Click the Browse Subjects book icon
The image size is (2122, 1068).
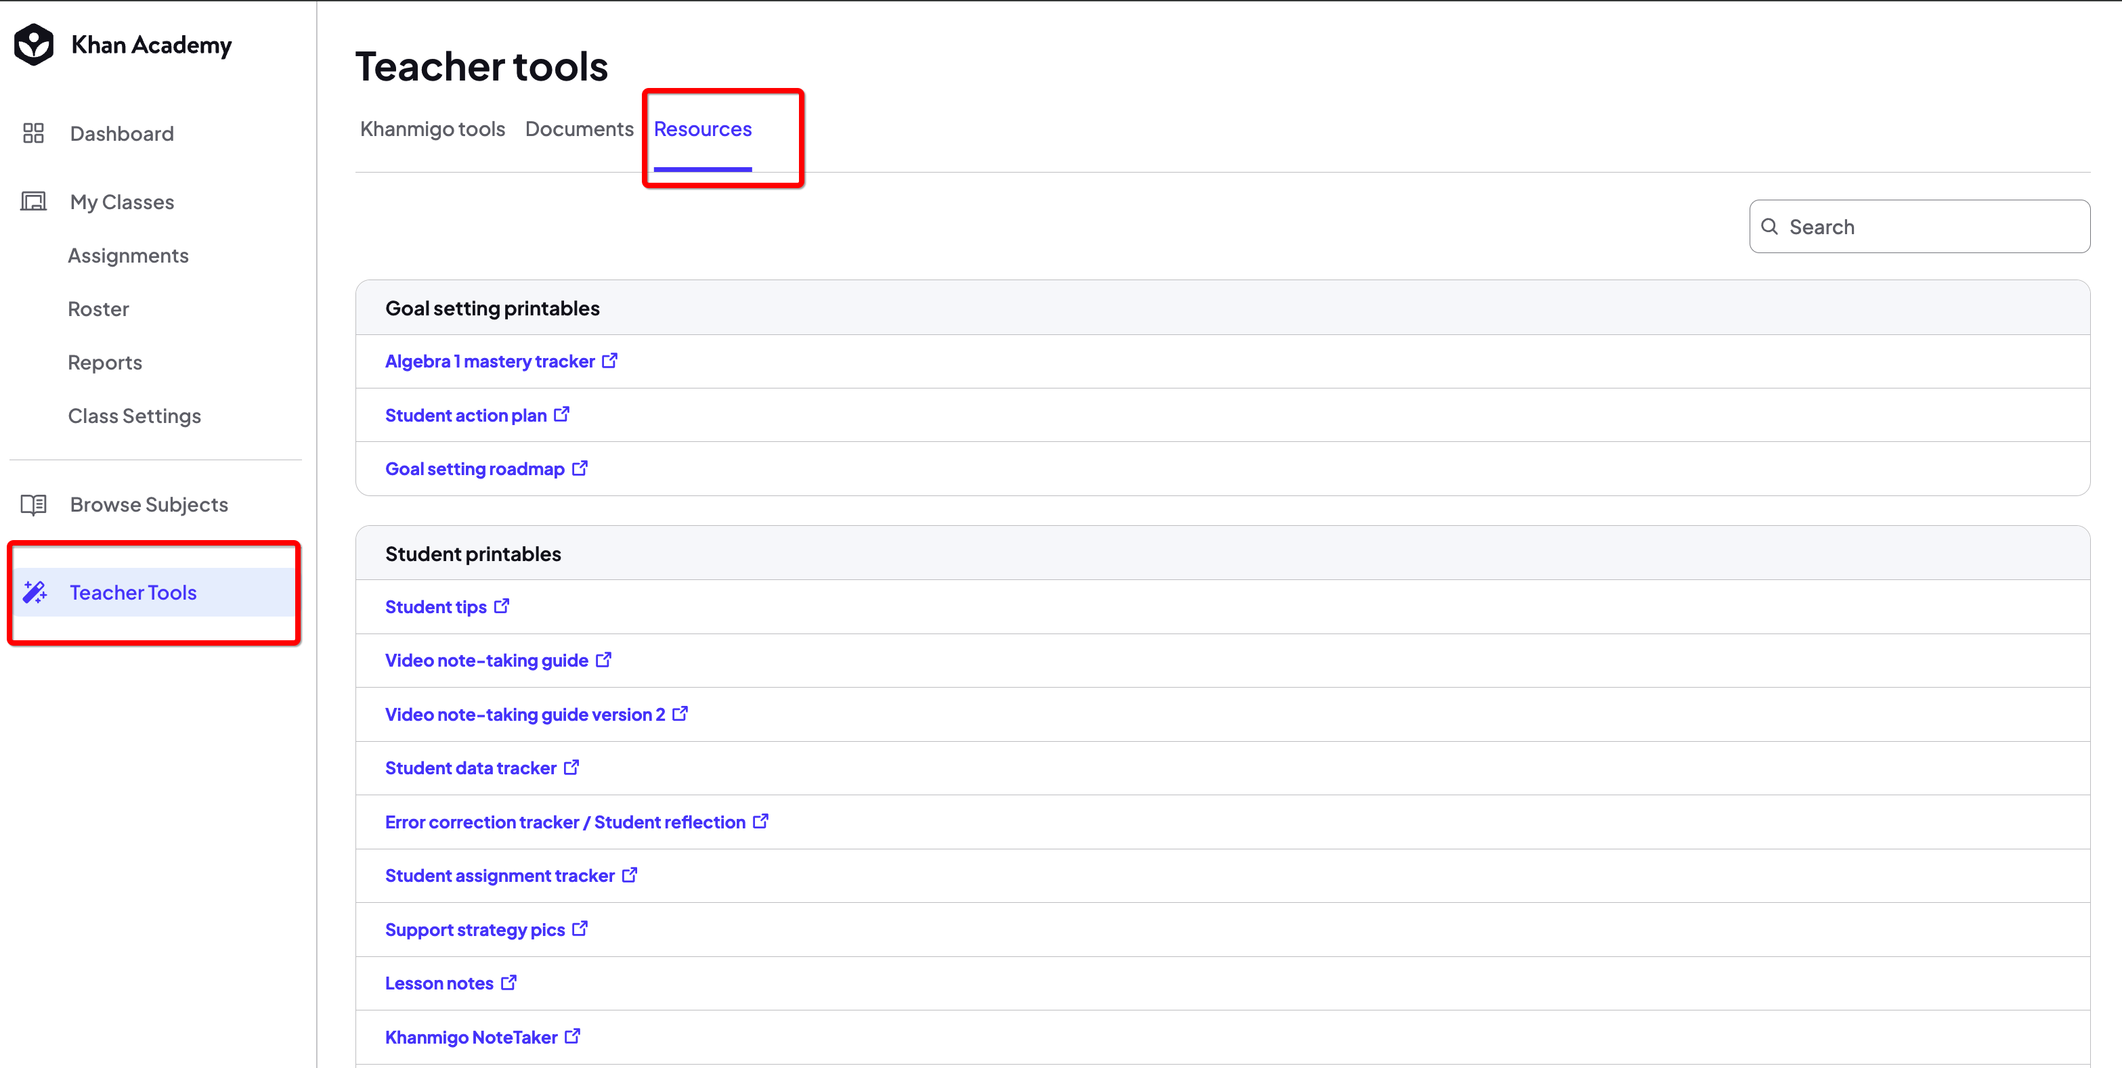point(33,505)
